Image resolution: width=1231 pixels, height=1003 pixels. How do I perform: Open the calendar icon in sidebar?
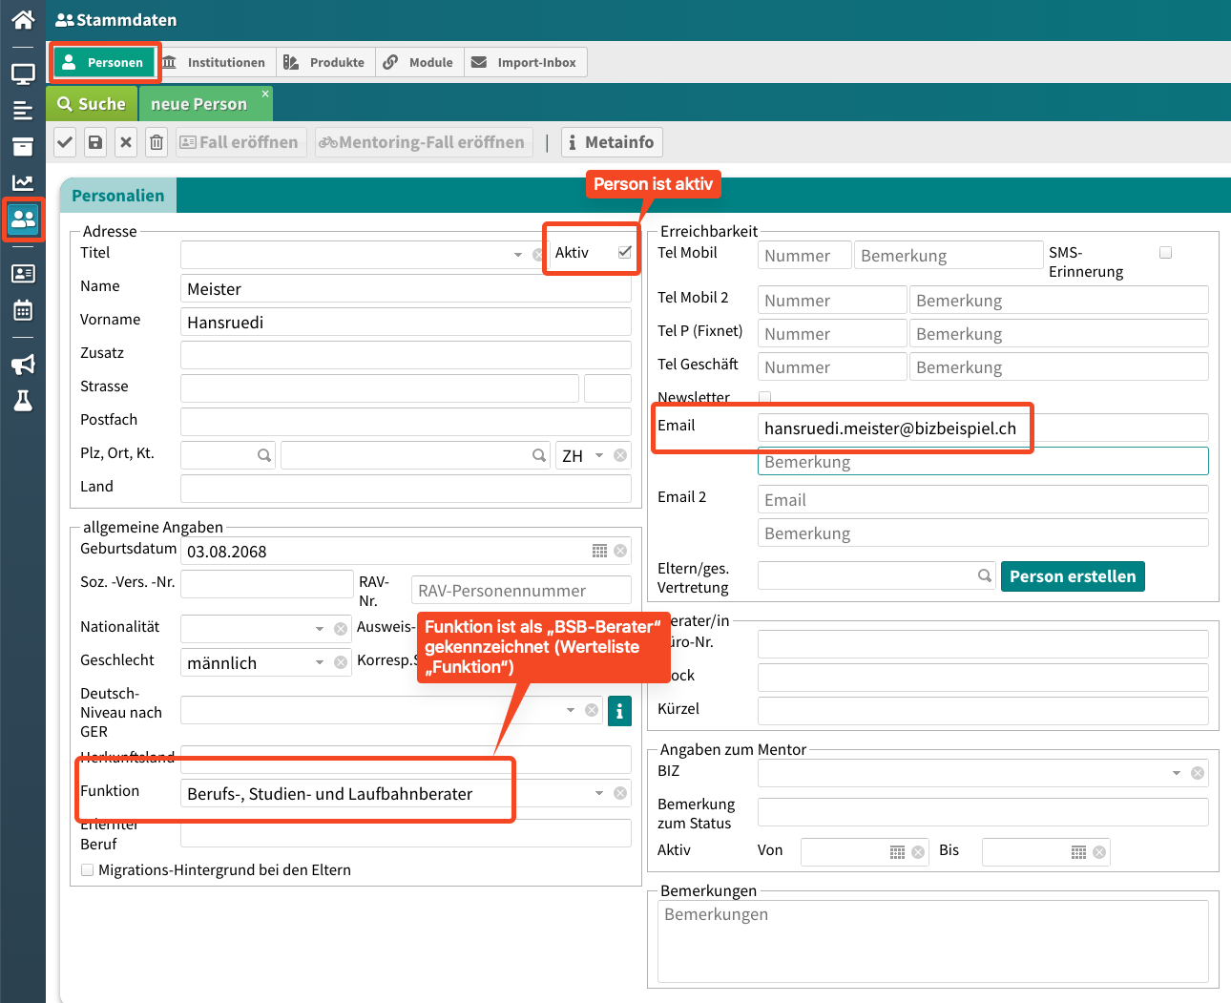23,310
